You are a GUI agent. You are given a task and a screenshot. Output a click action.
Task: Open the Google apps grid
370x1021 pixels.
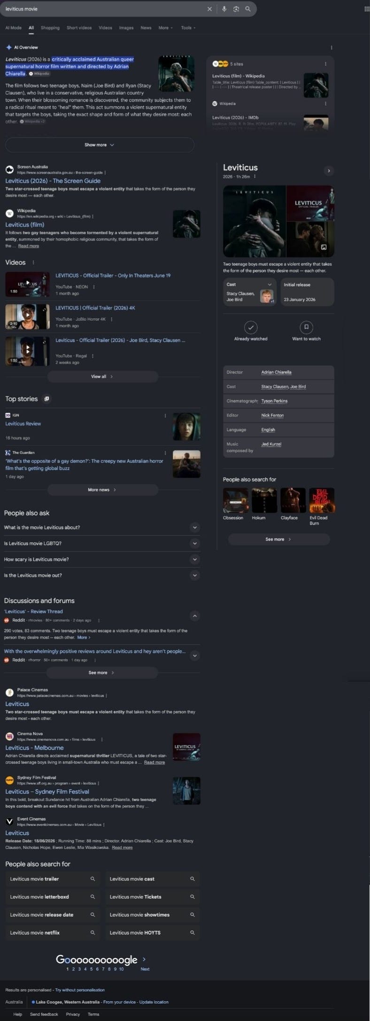367,9
